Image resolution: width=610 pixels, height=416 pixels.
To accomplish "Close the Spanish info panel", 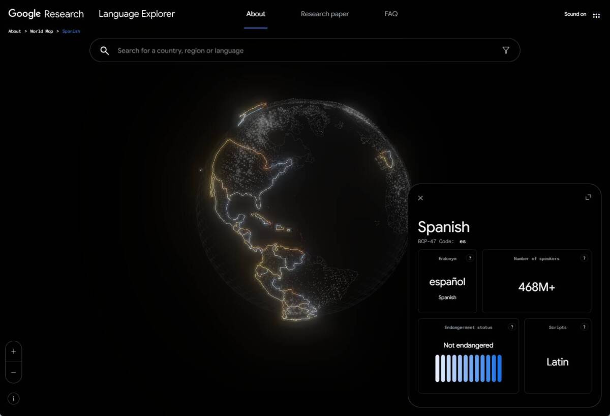I will 420,198.
